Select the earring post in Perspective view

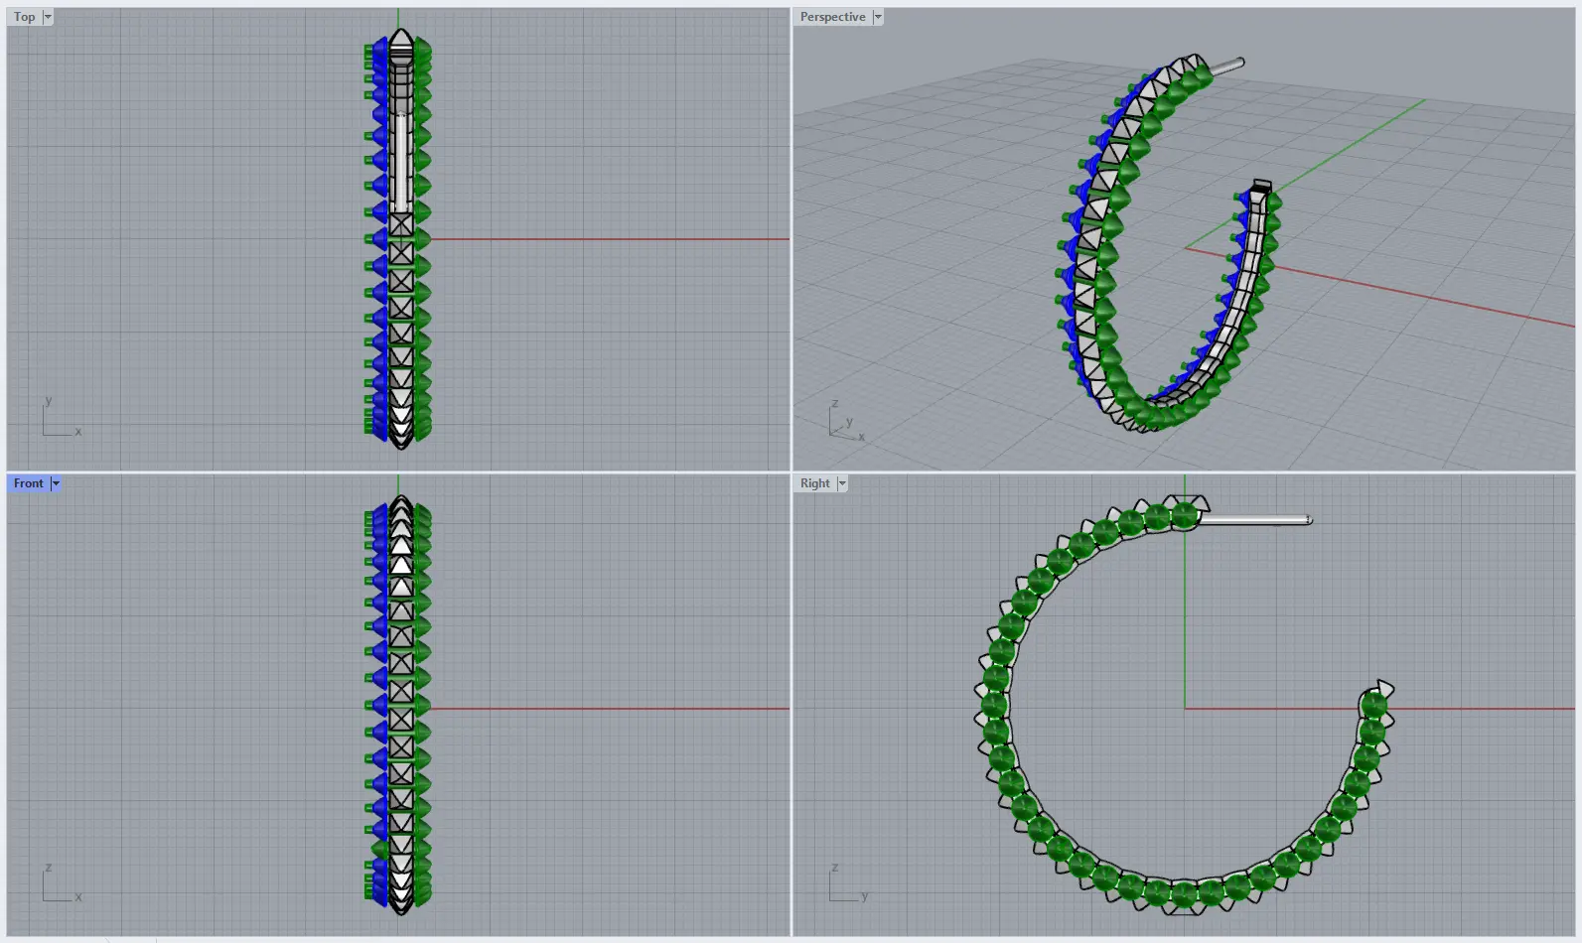pos(1224,67)
